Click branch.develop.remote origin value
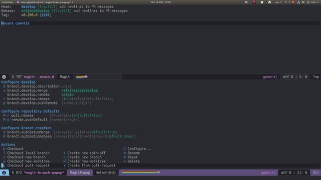Image resolution: width=321 pixels, height=180 pixels. tap(67, 94)
